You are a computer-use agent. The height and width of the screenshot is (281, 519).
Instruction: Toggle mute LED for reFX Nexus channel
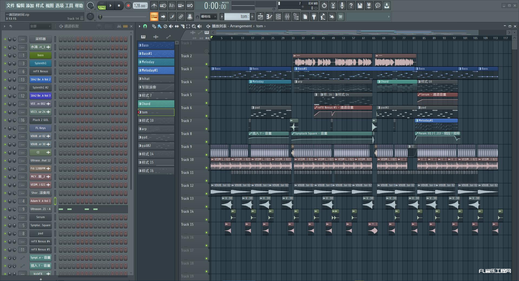point(5,72)
